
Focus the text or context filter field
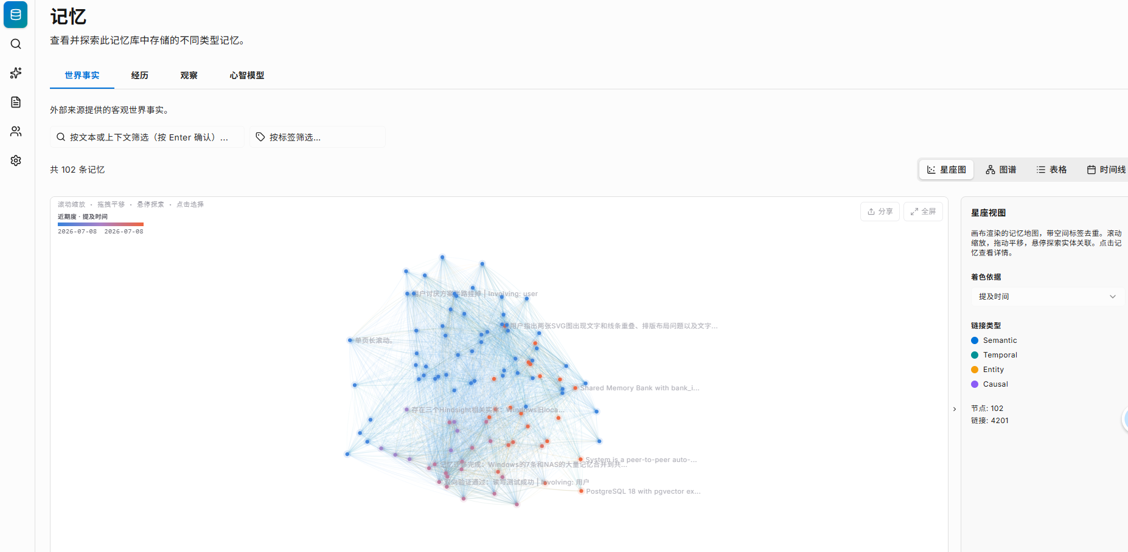pyautogui.click(x=147, y=137)
